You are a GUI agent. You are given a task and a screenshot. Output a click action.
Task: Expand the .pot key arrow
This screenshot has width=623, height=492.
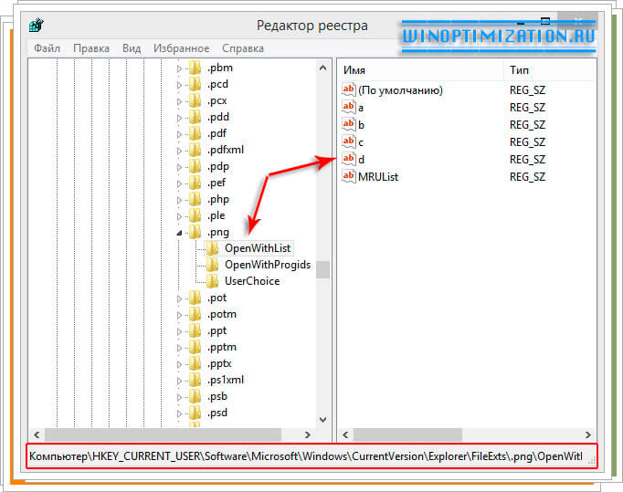click(x=179, y=298)
